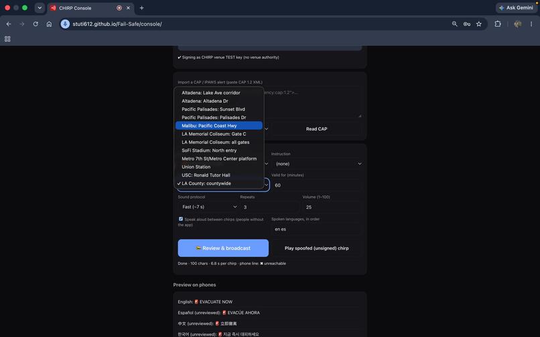Image resolution: width=540 pixels, height=337 pixels.
Task: Click the English EVACUATE NOW preview
Action: point(205,302)
